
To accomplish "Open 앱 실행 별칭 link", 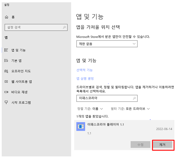I will 85,79.
